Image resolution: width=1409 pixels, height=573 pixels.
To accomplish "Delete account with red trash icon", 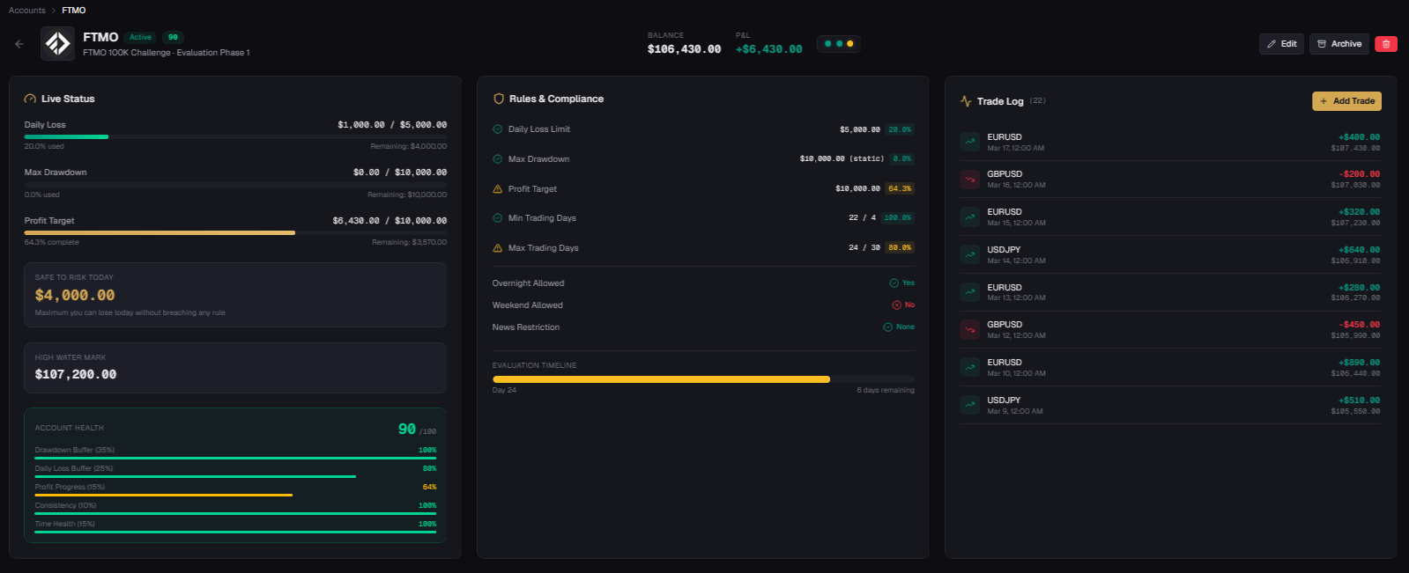I will [1386, 44].
